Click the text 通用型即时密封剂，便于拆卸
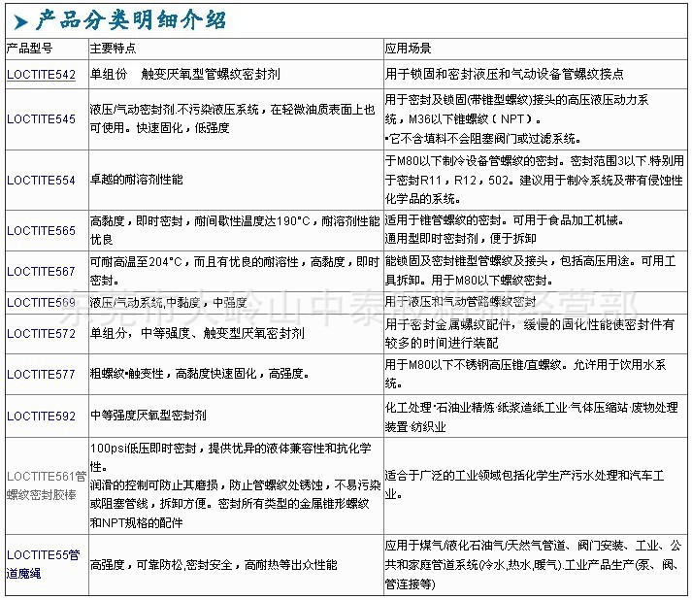This screenshot has height=600, width=692. pyautogui.click(x=460, y=239)
